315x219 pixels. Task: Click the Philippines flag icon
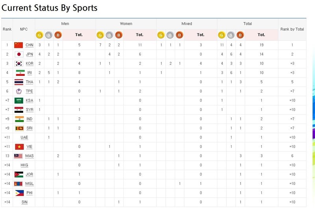click(x=19, y=193)
